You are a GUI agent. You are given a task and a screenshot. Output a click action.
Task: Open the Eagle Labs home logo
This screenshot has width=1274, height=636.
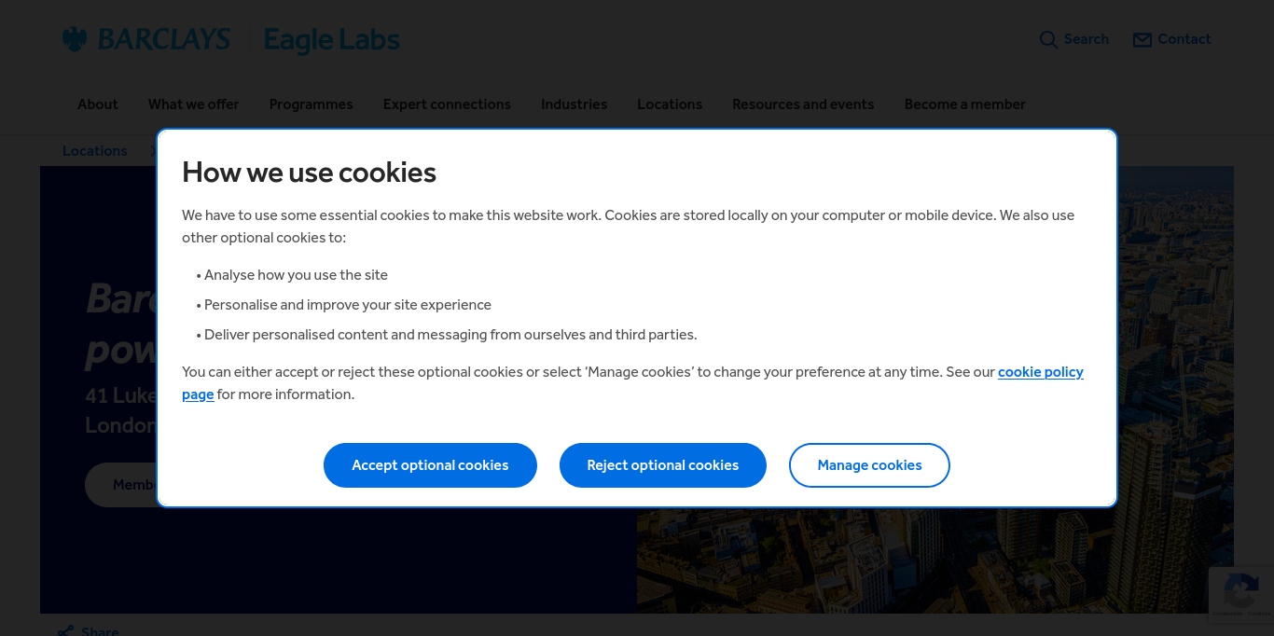click(x=331, y=40)
